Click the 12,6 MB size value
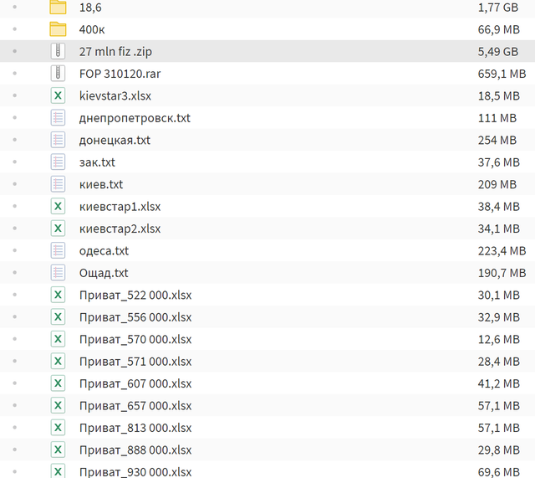This screenshot has width=535, height=478. [498, 340]
